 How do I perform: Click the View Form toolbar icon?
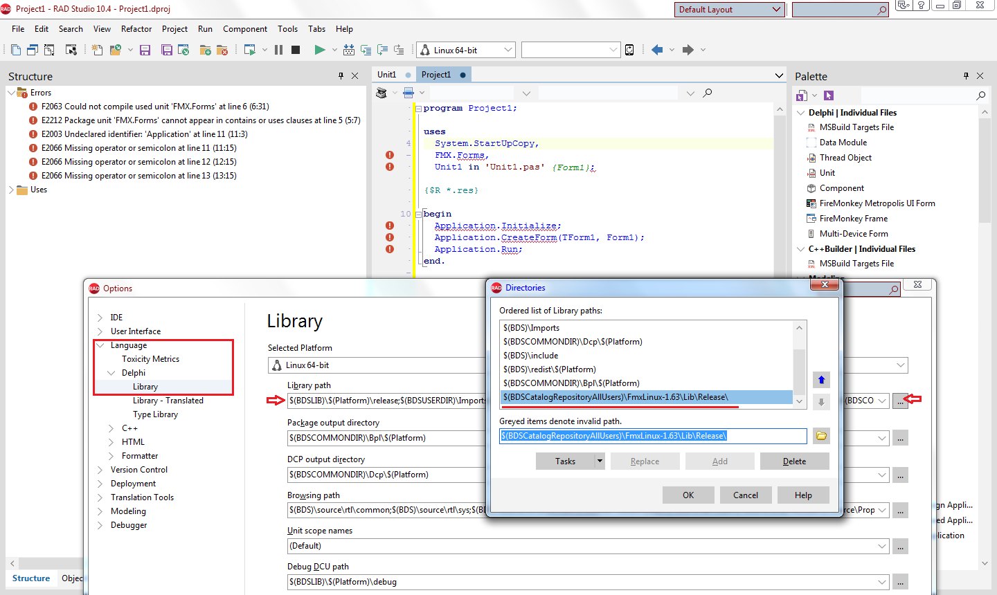click(33, 50)
